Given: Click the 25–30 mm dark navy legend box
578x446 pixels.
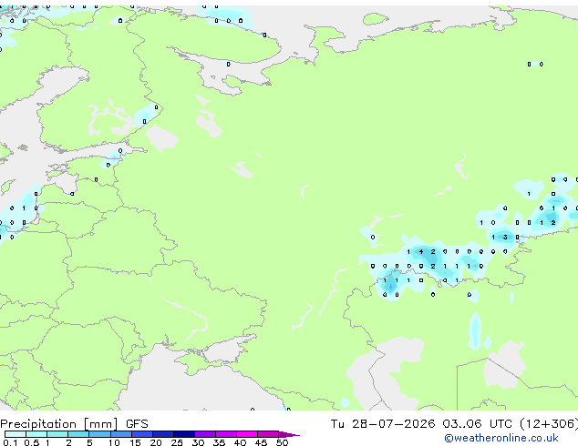Looking at the screenshot, I should pos(184,434).
